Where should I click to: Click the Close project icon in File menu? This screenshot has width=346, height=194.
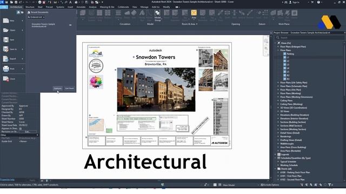[x=6, y=79]
